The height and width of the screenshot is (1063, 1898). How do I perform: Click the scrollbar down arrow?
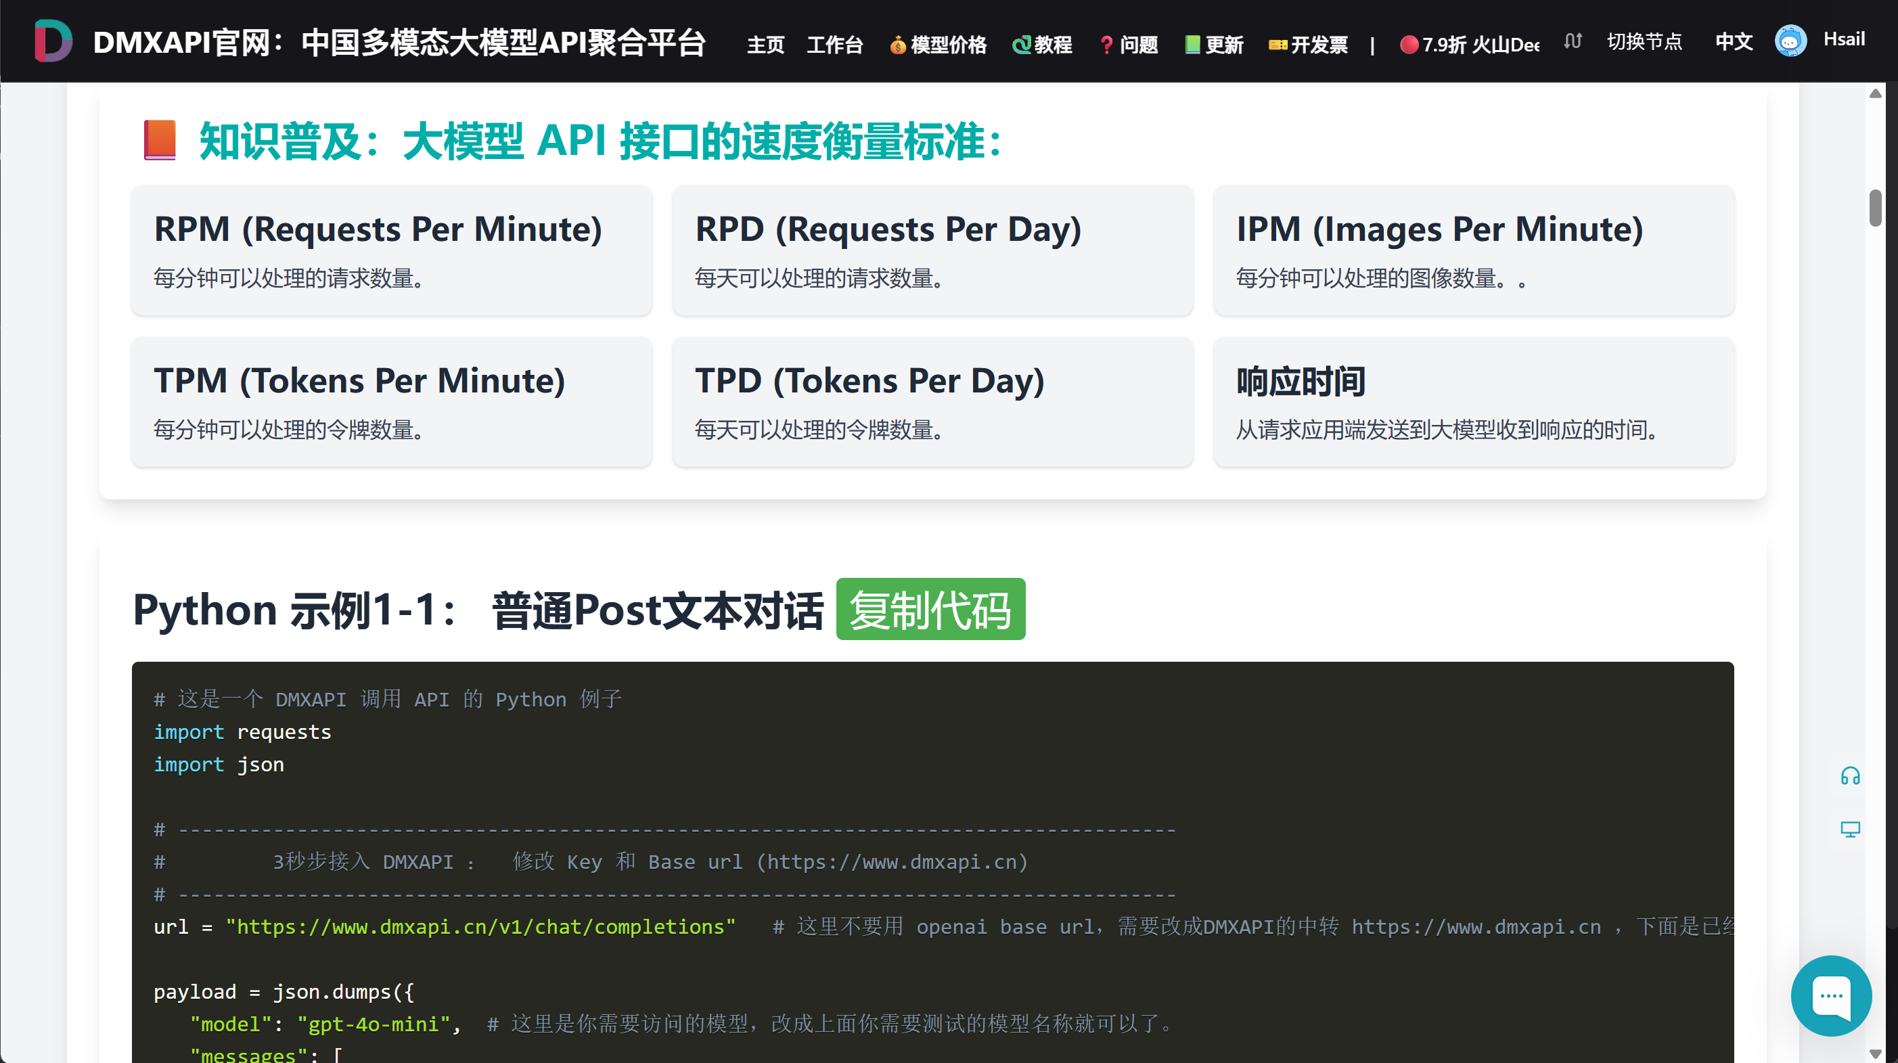[x=1875, y=1054]
